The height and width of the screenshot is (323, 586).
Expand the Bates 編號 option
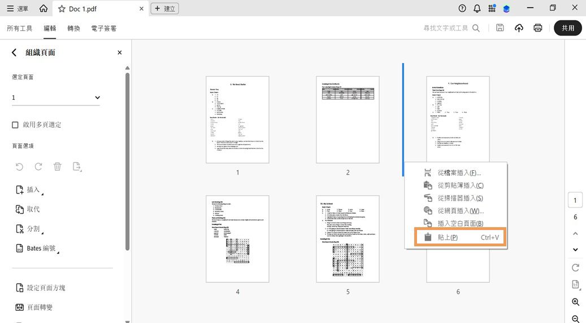click(x=37, y=249)
